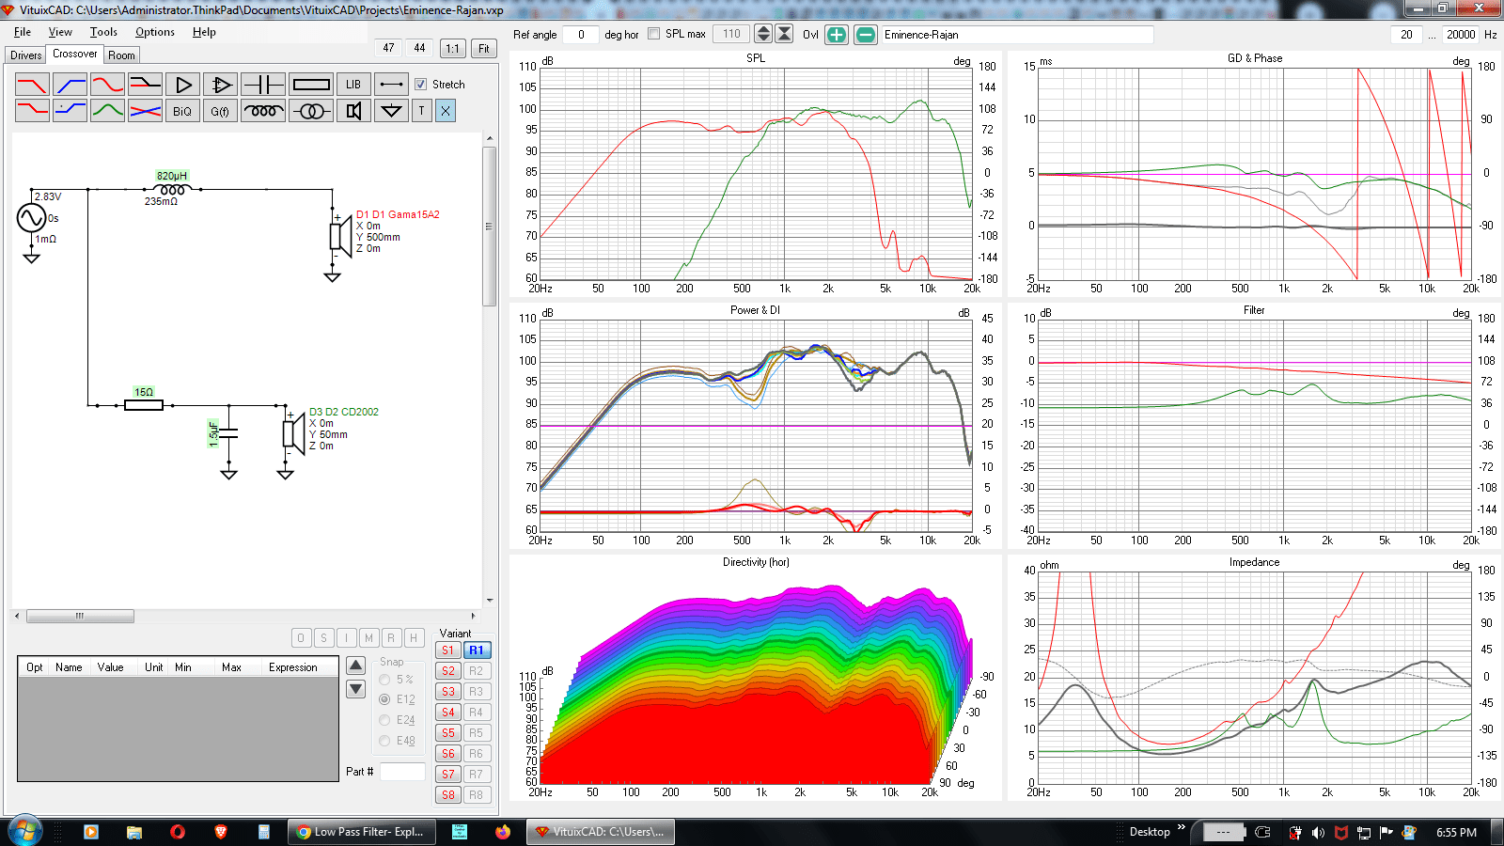Add a capacitor component
This screenshot has height=846, width=1504.
pos(263,85)
